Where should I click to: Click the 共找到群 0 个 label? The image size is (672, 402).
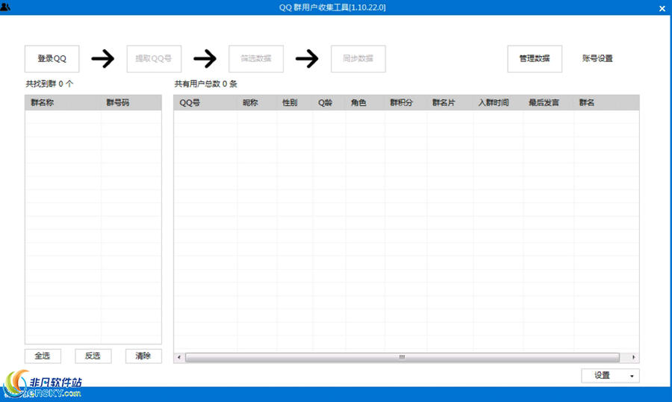coord(49,84)
